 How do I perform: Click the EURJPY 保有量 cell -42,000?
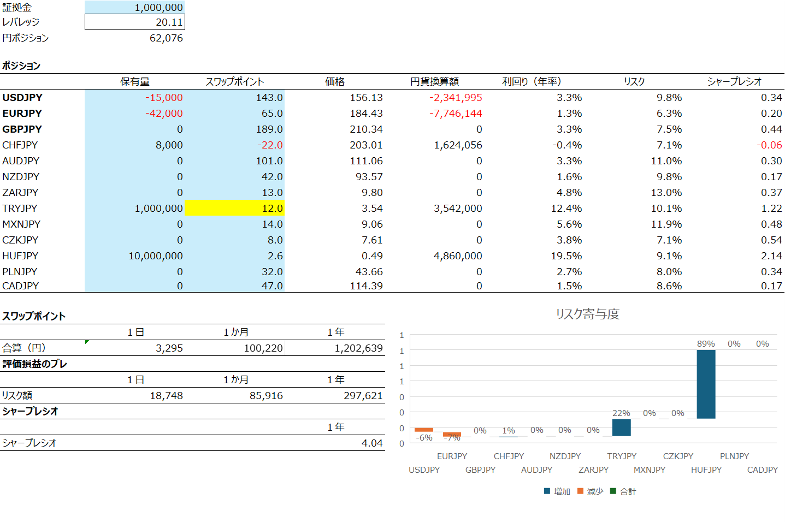tap(135, 113)
